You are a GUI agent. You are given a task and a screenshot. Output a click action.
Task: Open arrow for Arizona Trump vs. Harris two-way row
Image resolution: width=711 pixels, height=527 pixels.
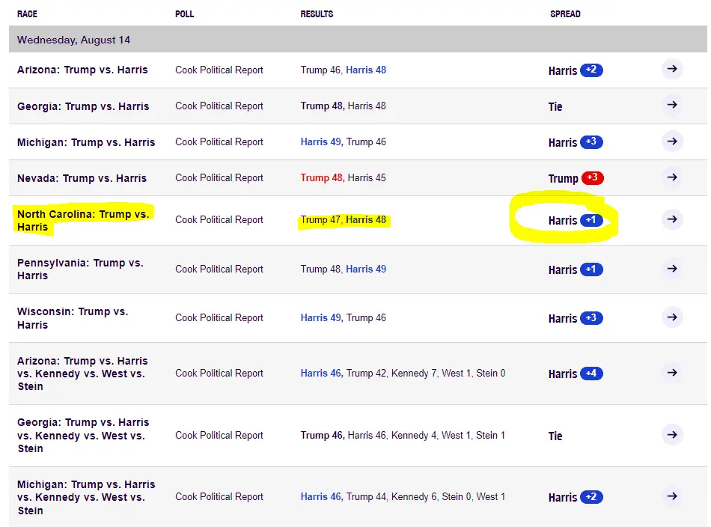click(672, 69)
